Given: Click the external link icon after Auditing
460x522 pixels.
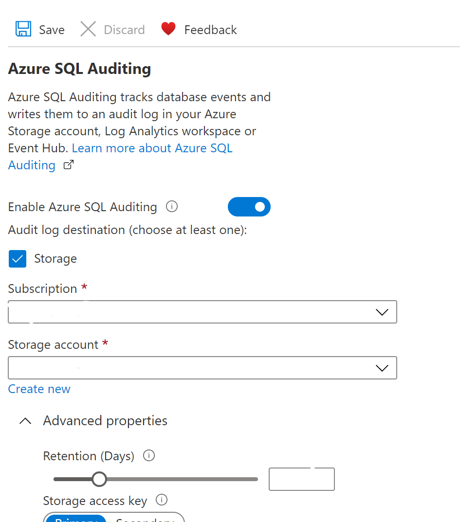Looking at the screenshot, I should (69, 165).
